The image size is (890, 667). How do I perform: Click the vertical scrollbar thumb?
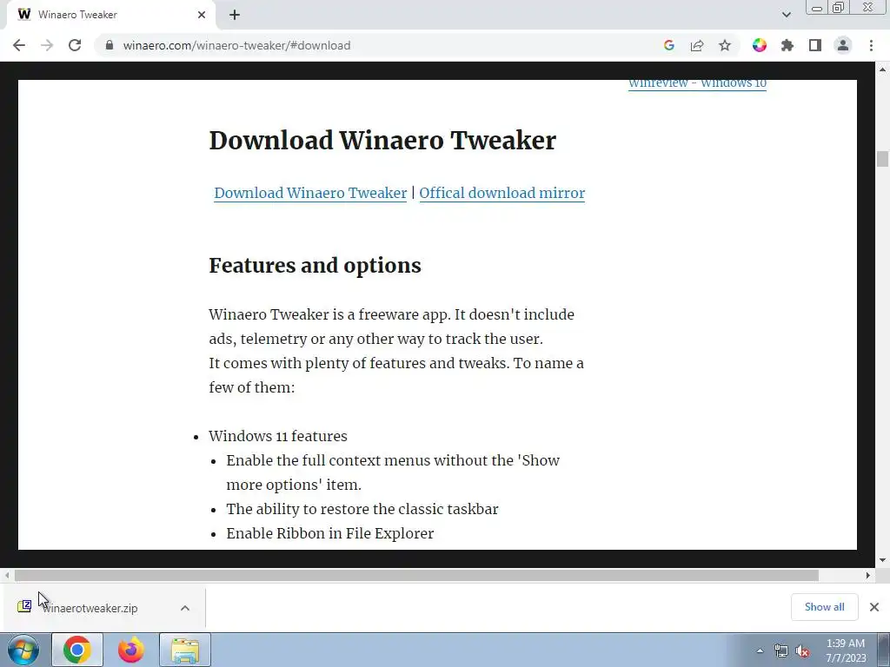coord(882,159)
